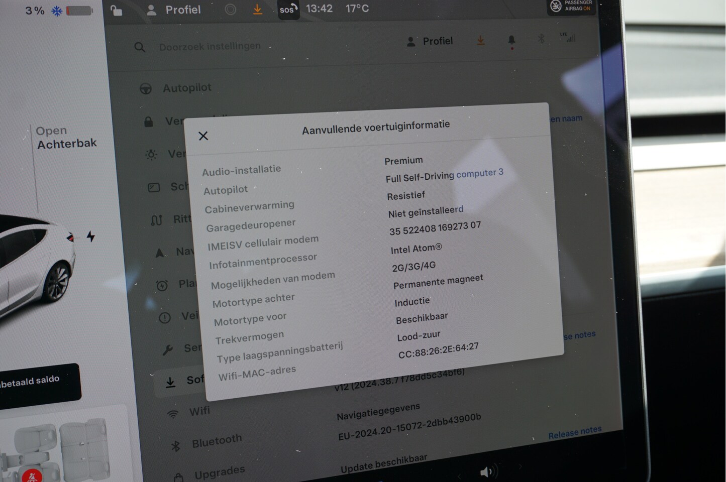Tap the red seatbelt warning icon

[32, 476]
